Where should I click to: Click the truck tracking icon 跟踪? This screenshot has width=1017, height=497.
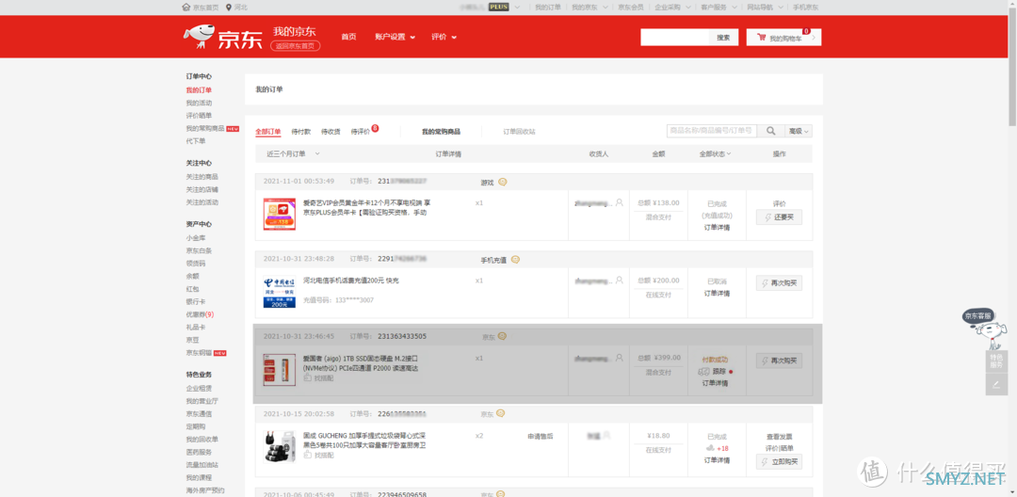(x=703, y=371)
